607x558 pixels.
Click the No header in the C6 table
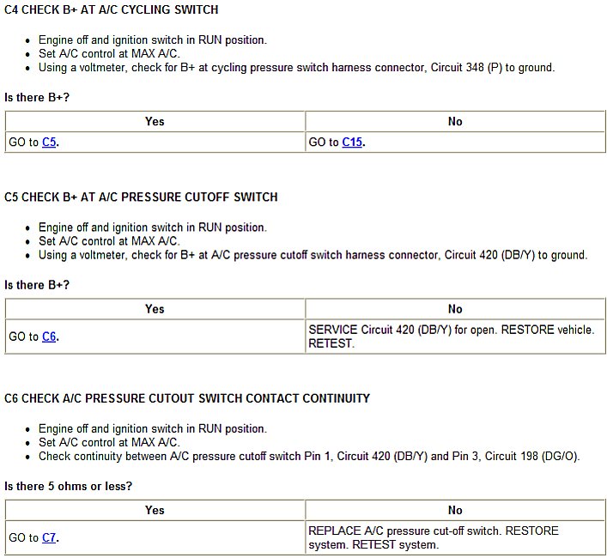coord(455,510)
